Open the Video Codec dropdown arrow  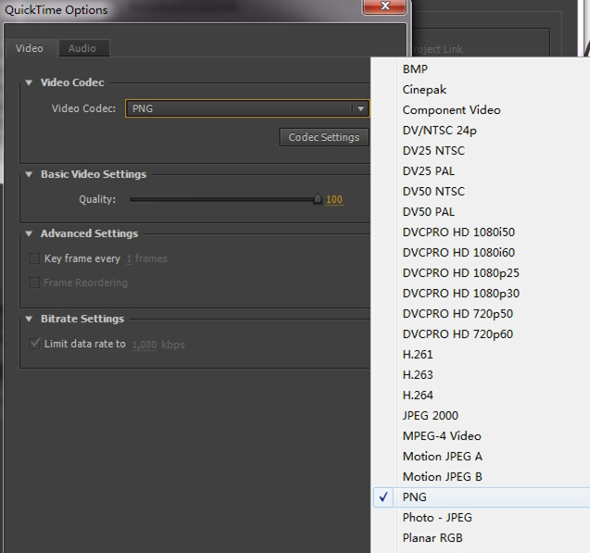(x=361, y=108)
